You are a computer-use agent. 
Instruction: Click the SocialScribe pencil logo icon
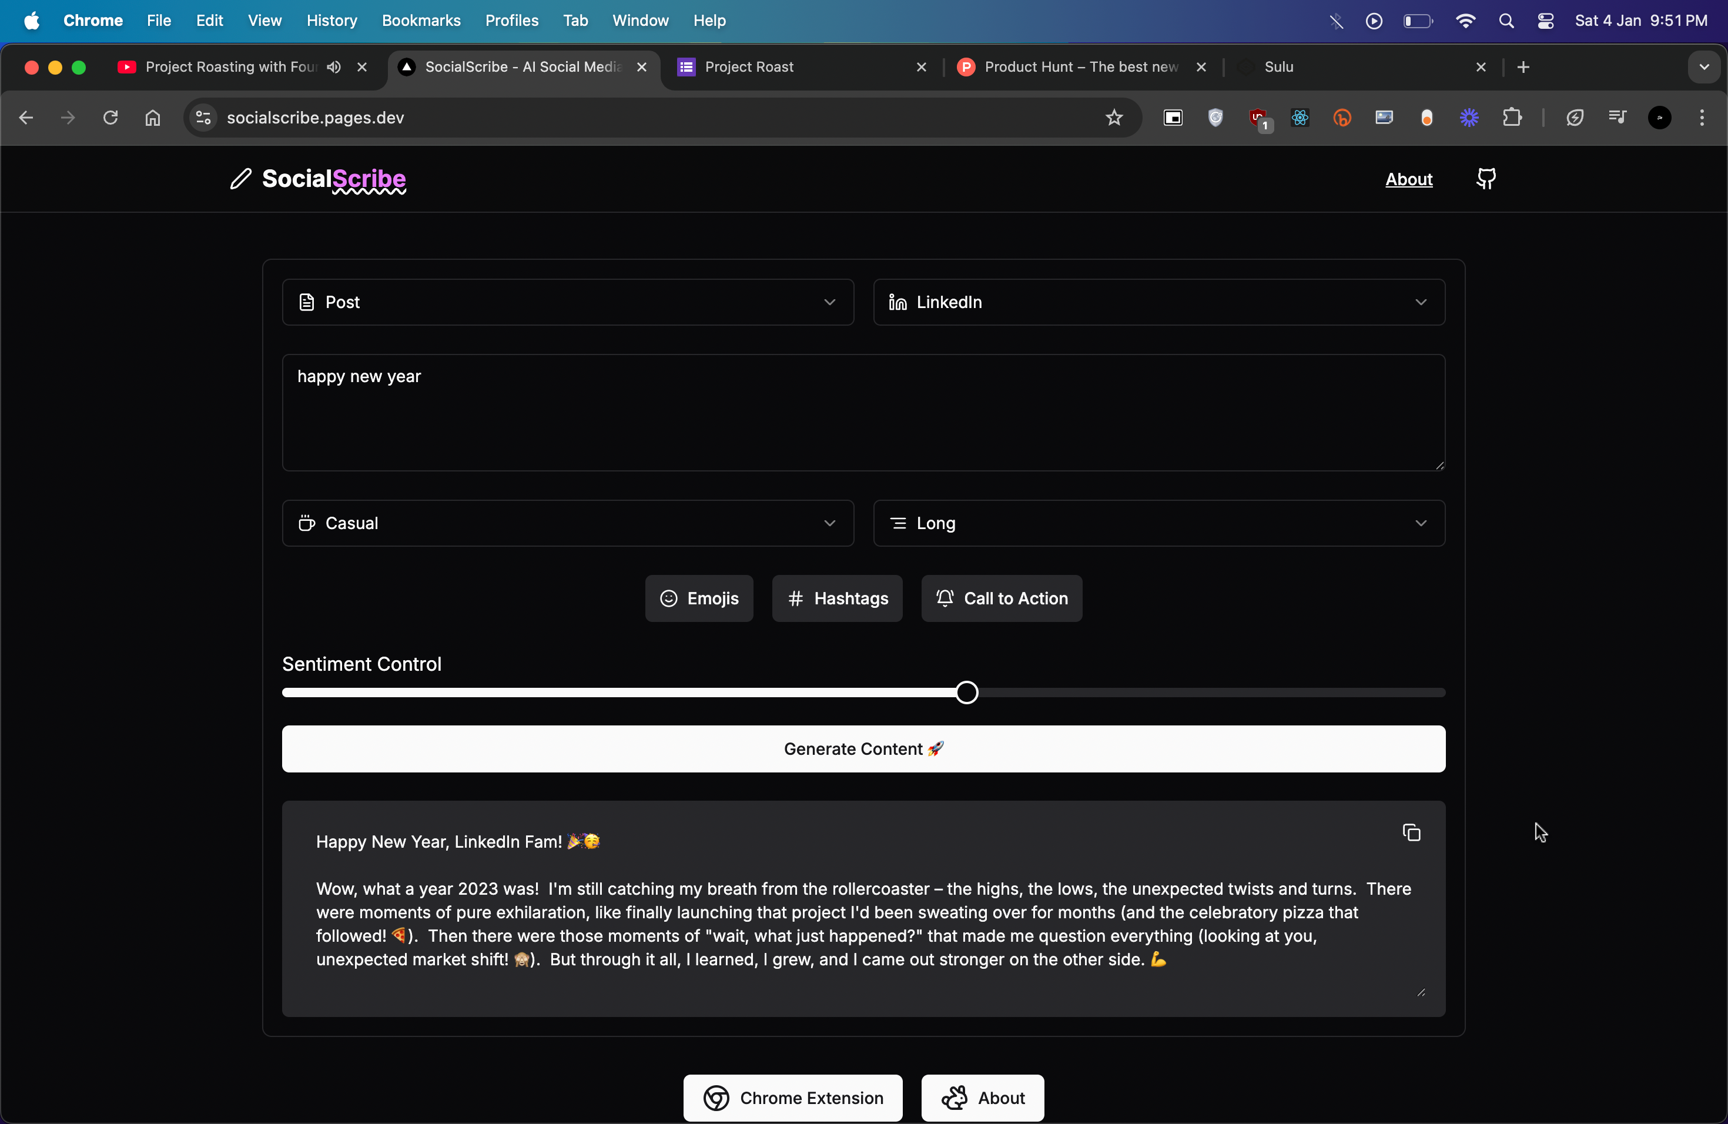tap(240, 179)
